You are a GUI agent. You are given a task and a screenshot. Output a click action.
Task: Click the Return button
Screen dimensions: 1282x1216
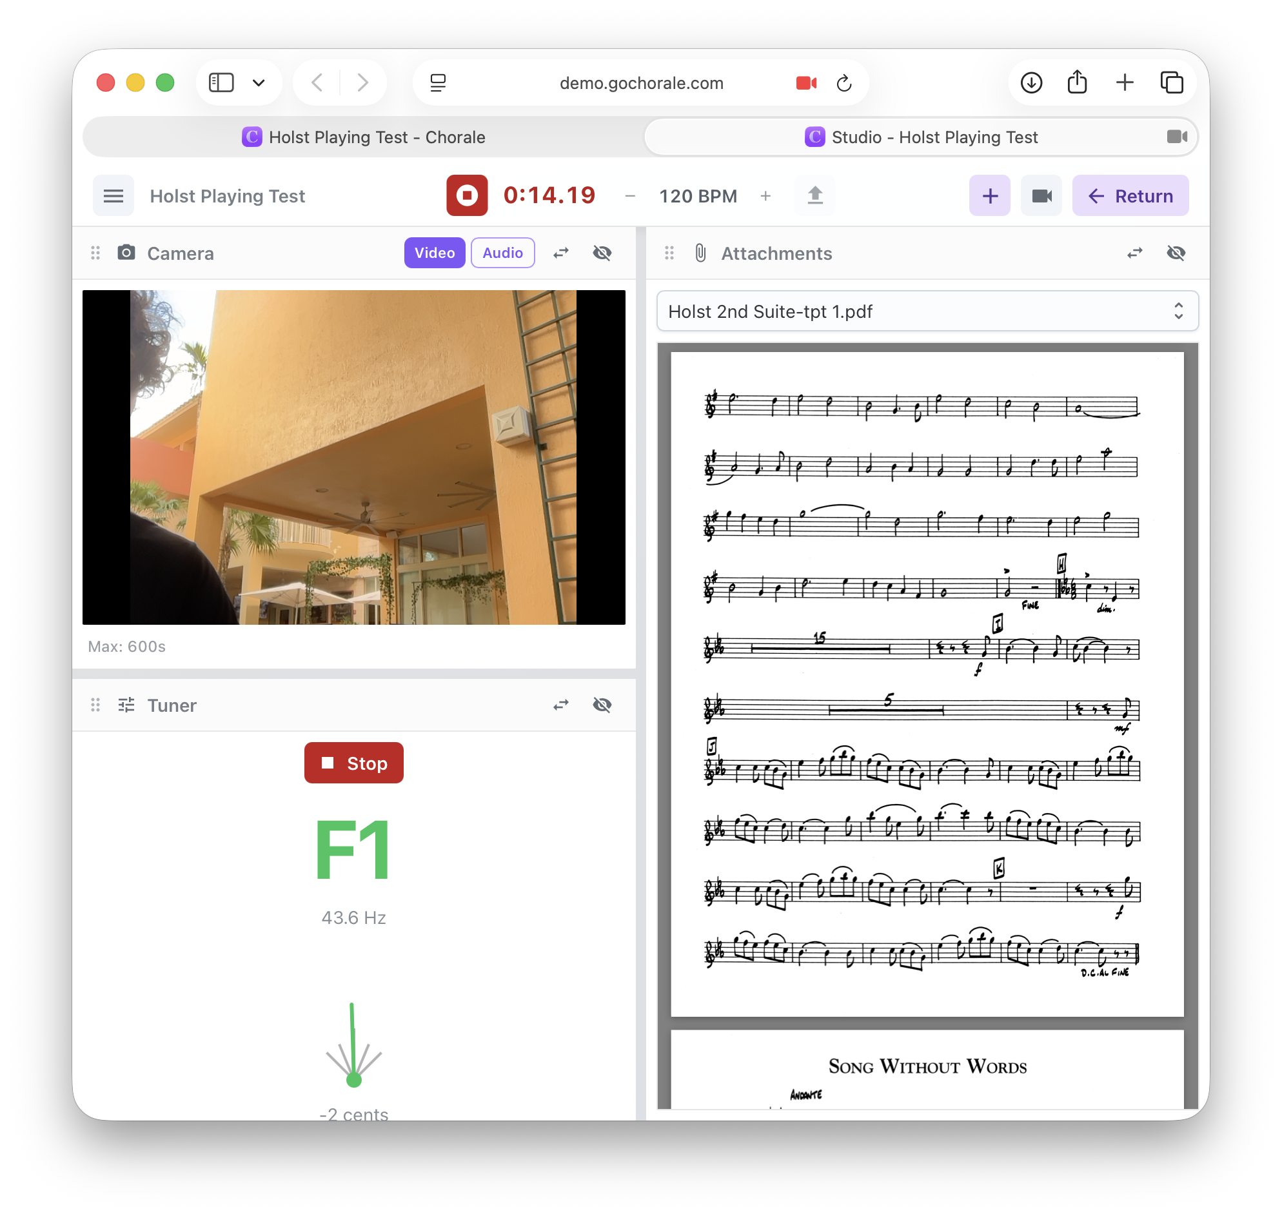1130,196
